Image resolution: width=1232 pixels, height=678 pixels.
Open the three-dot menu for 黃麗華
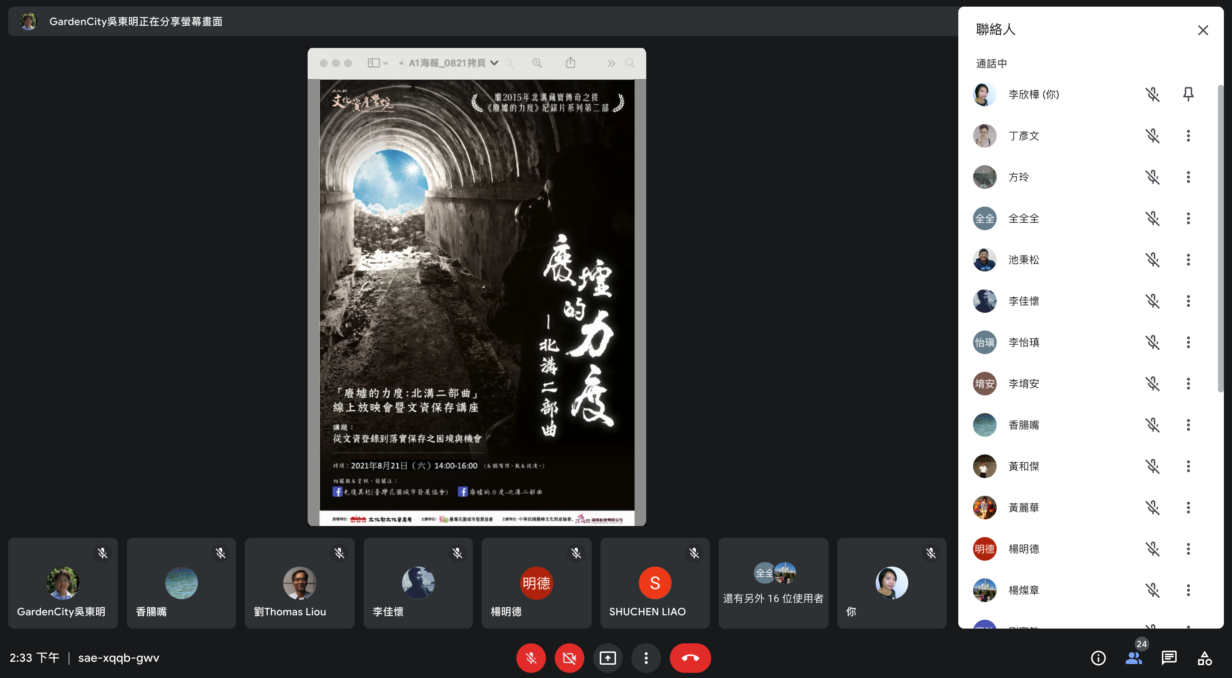pyautogui.click(x=1188, y=507)
